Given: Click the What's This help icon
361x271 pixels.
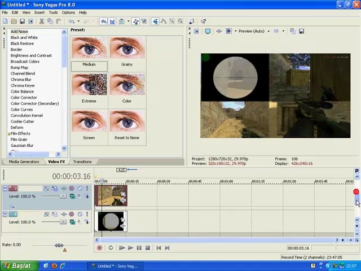Looking at the screenshot, I should click(x=203, y=21).
